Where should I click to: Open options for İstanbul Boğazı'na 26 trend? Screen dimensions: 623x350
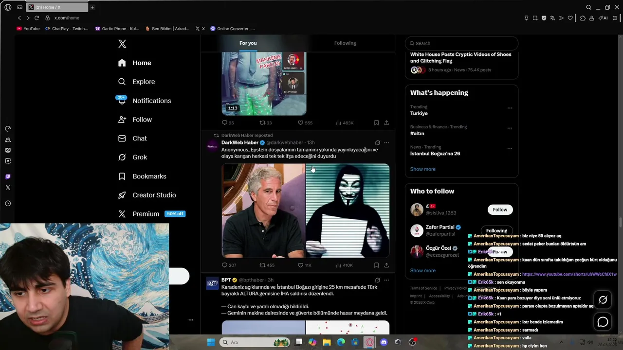tap(510, 148)
